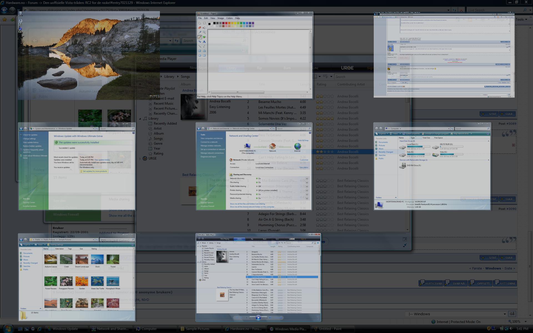Select the Brush tool in Paint
533x333 pixels.
tap(204, 37)
